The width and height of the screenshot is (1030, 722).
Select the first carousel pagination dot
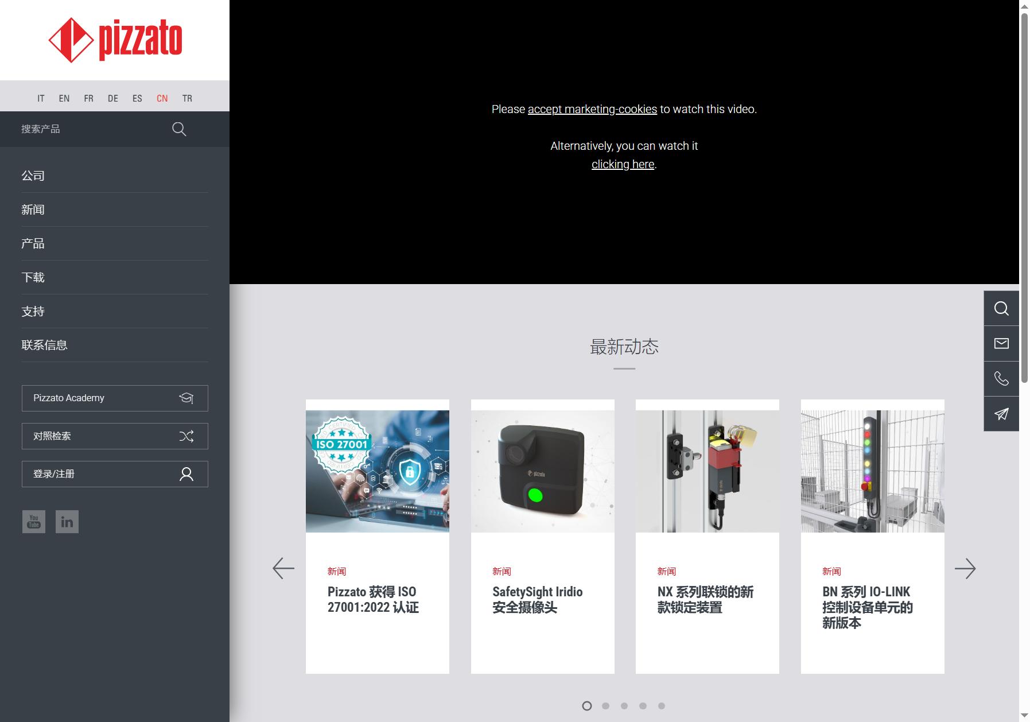[x=587, y=706]
